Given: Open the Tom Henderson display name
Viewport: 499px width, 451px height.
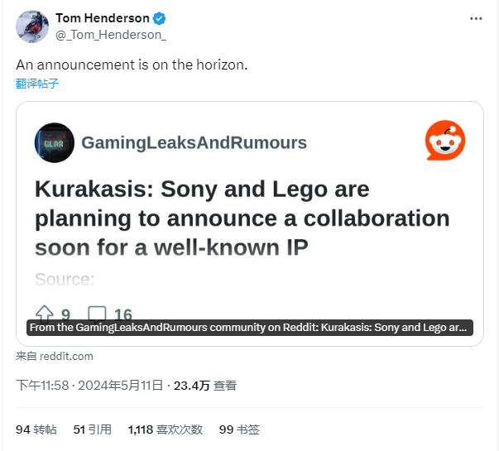Looking at the screenshot, I should click(103, 18).
